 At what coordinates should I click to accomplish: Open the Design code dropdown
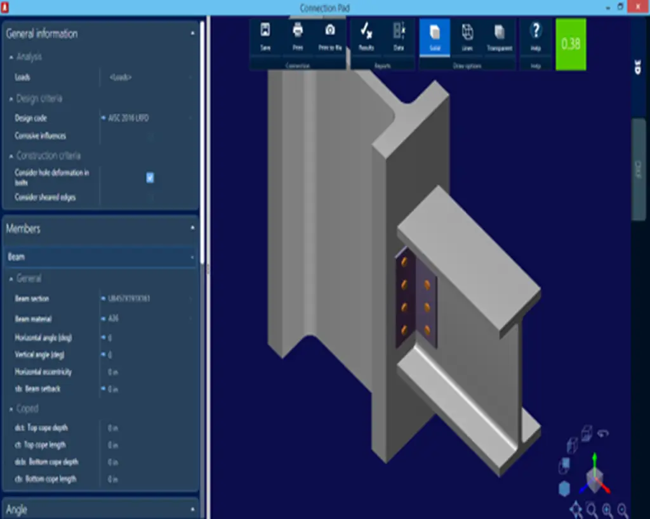(145, 118)
